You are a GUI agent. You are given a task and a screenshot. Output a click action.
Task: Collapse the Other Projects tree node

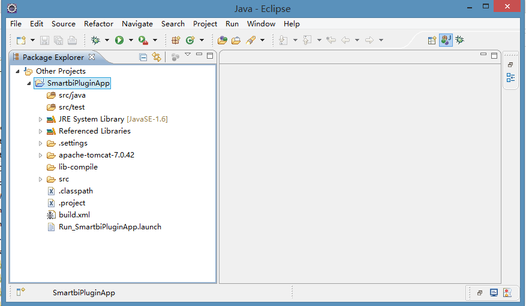tap(17, 71)
